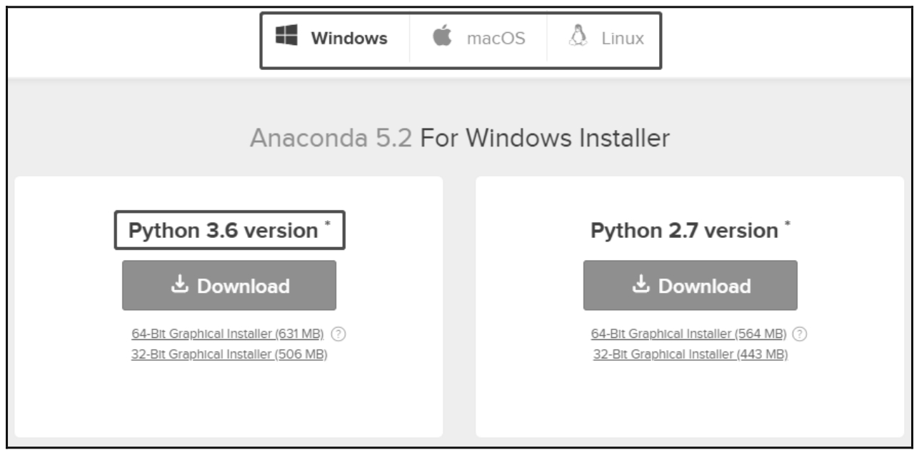The height and width of the screenshot is (455, 919).
Task: Download the Python 3.6 version
Action: click(x=229, y=286)
